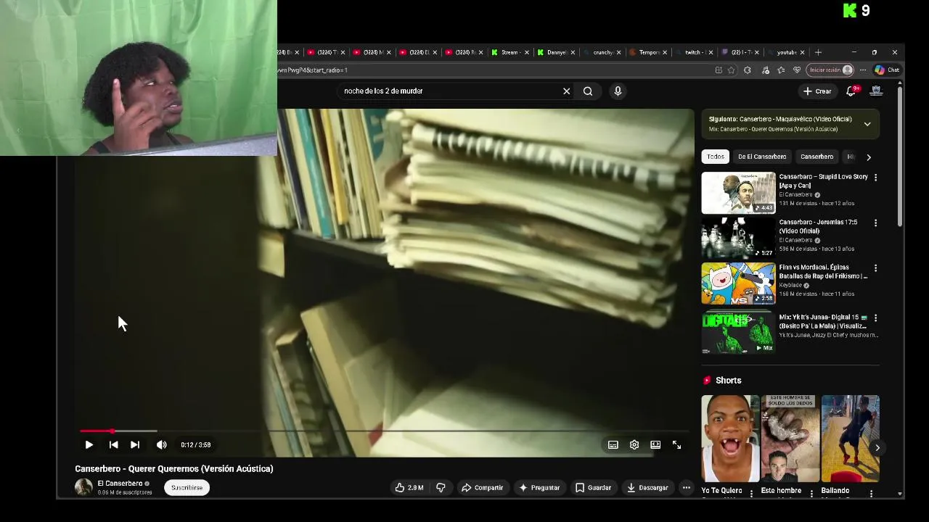Go to previous video in player
Viewport: 929px width, 522px height.
(x=113, y=445)
